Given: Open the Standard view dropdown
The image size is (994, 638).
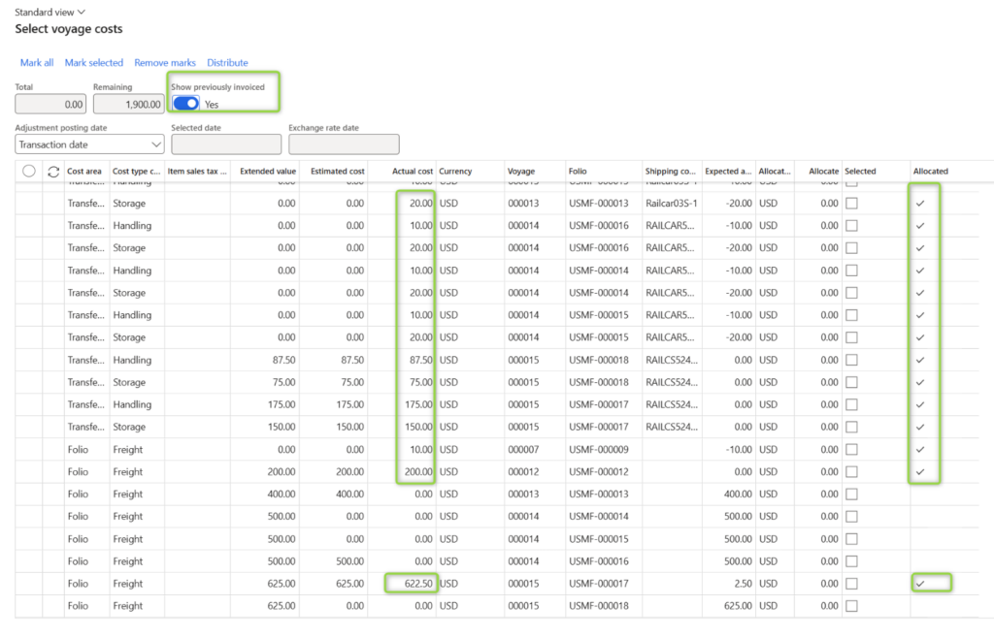Looking at the screenshot, I should tap(50, 12).
